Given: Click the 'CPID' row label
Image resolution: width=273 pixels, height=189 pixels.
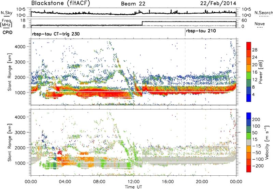Looking at the screenshot, I should pos(8,32).
